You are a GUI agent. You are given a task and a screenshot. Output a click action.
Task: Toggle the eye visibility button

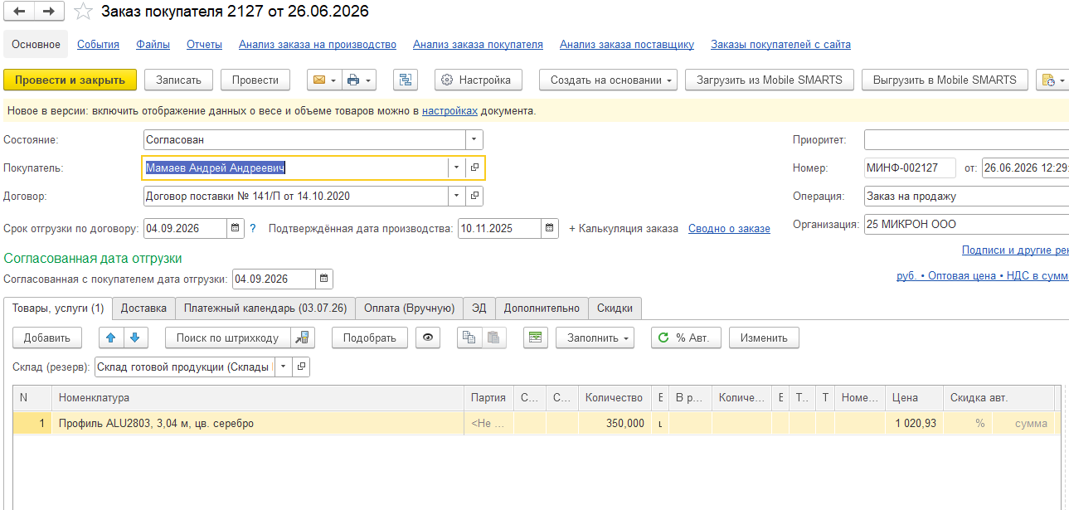tap(428, 338)
